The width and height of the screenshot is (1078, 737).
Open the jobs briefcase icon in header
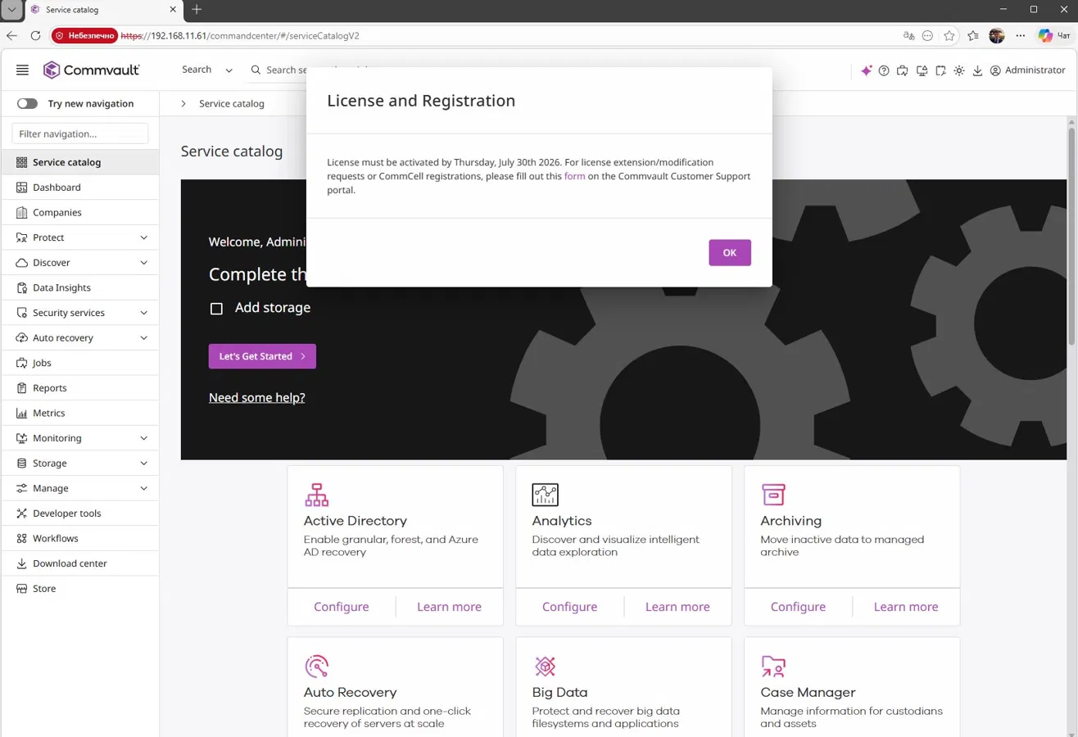[x=903, y=70]
